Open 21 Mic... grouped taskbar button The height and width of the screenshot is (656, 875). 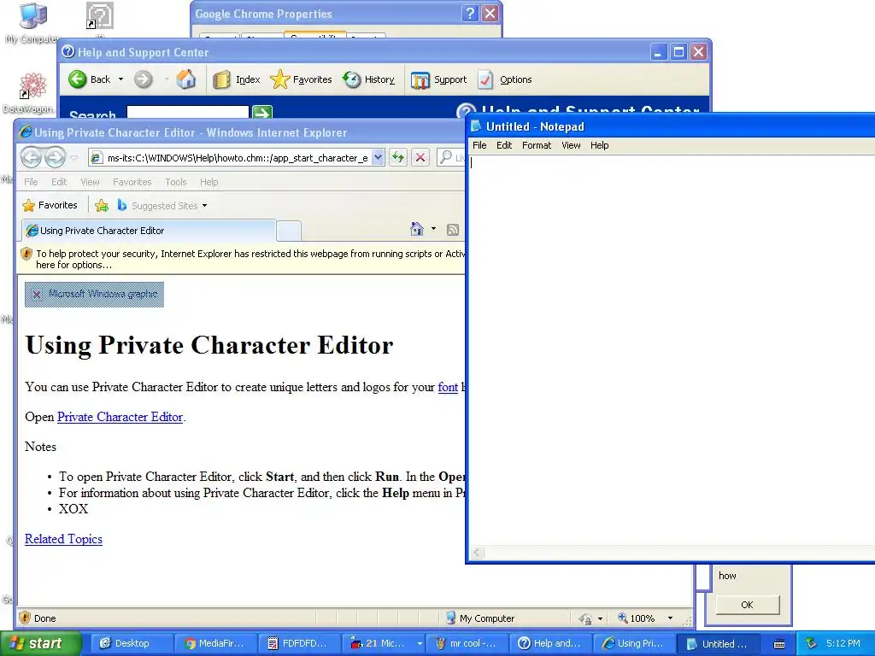click(384, 643)
